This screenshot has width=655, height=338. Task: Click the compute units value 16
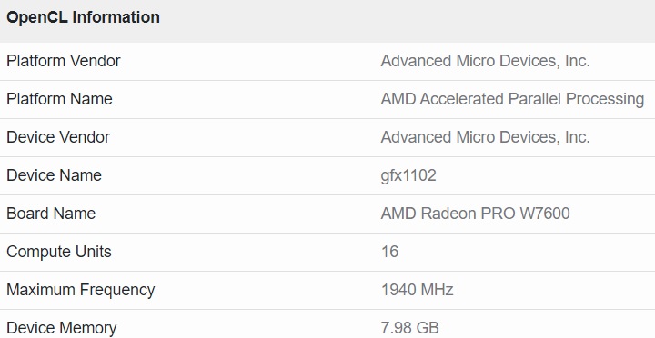click(389, 252)
